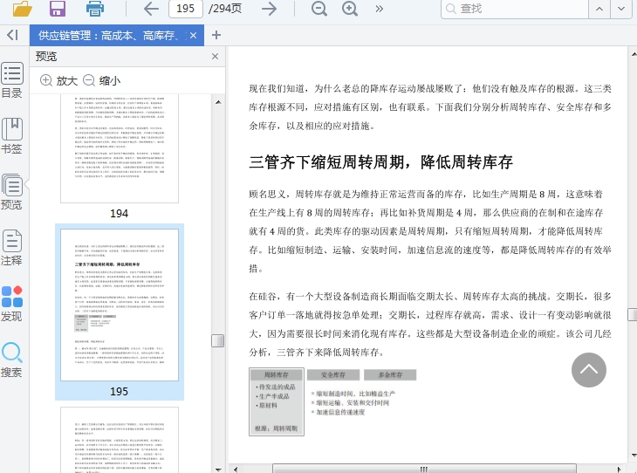Collapse the sidebar with the left arrow toggle
This screenshot has height=473, width=637.
tap(12, 35)
